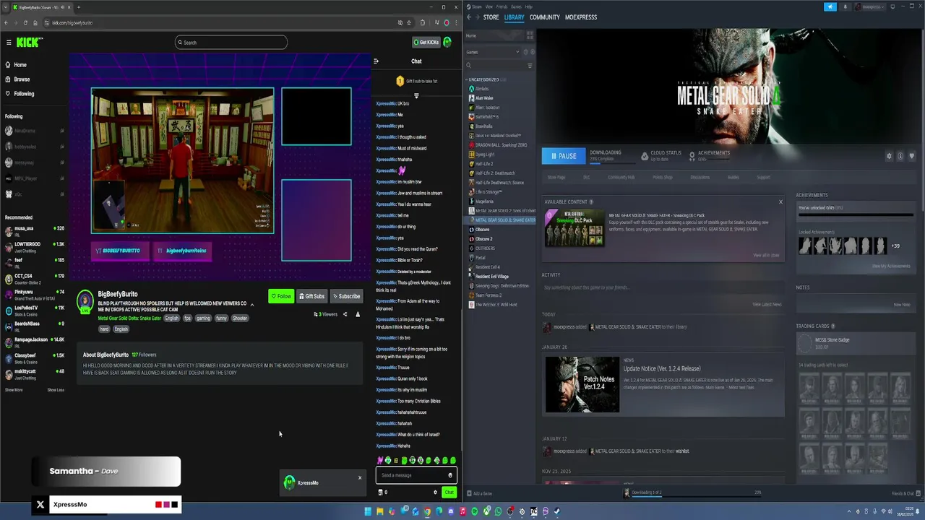Open Steam library advanced filter icon
The height and width of the screenshot is (520, 925).
530,66
